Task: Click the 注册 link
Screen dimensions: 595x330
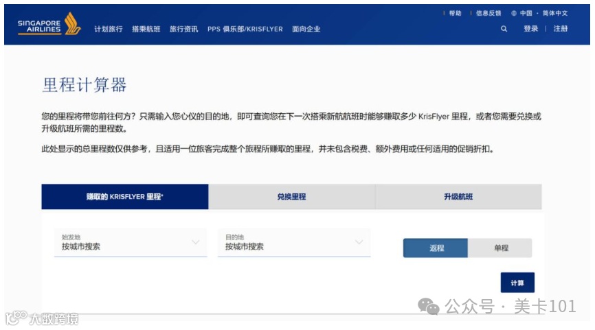Action: (561, 29)
